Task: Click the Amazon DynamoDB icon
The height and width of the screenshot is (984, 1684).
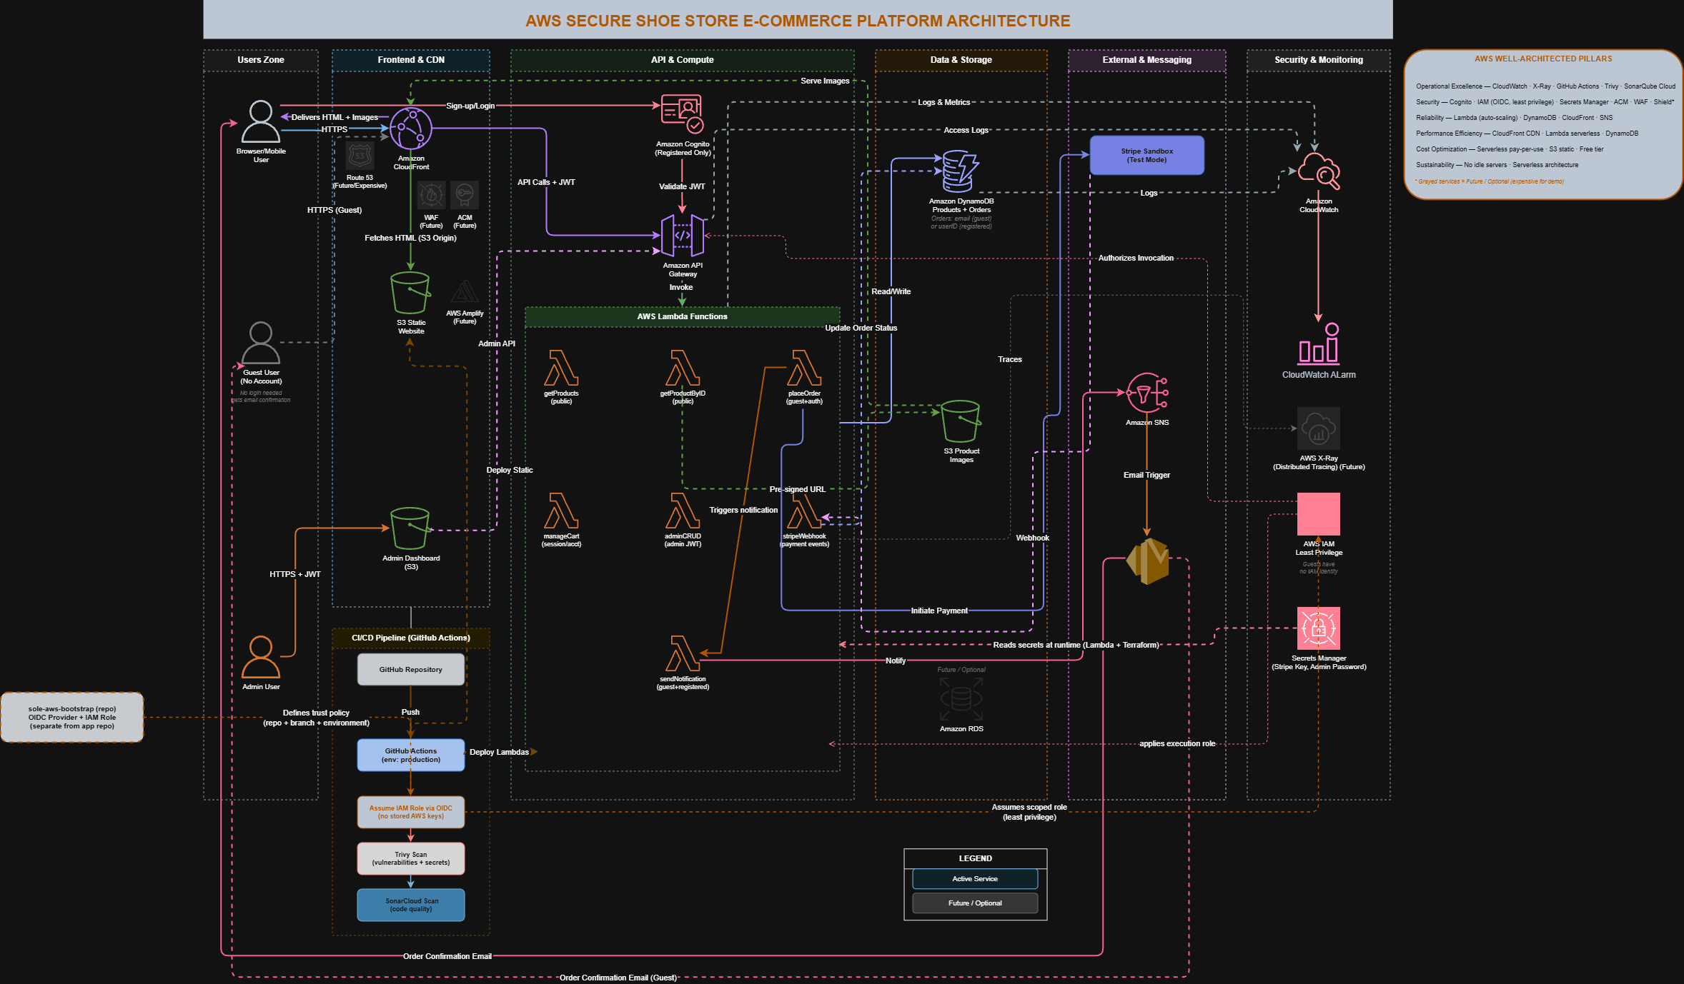Action: tap(961, 171)
